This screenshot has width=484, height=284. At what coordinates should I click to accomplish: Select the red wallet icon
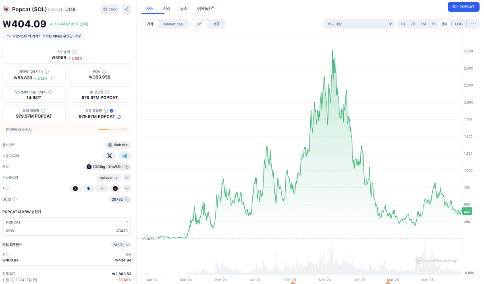(115, 189)
